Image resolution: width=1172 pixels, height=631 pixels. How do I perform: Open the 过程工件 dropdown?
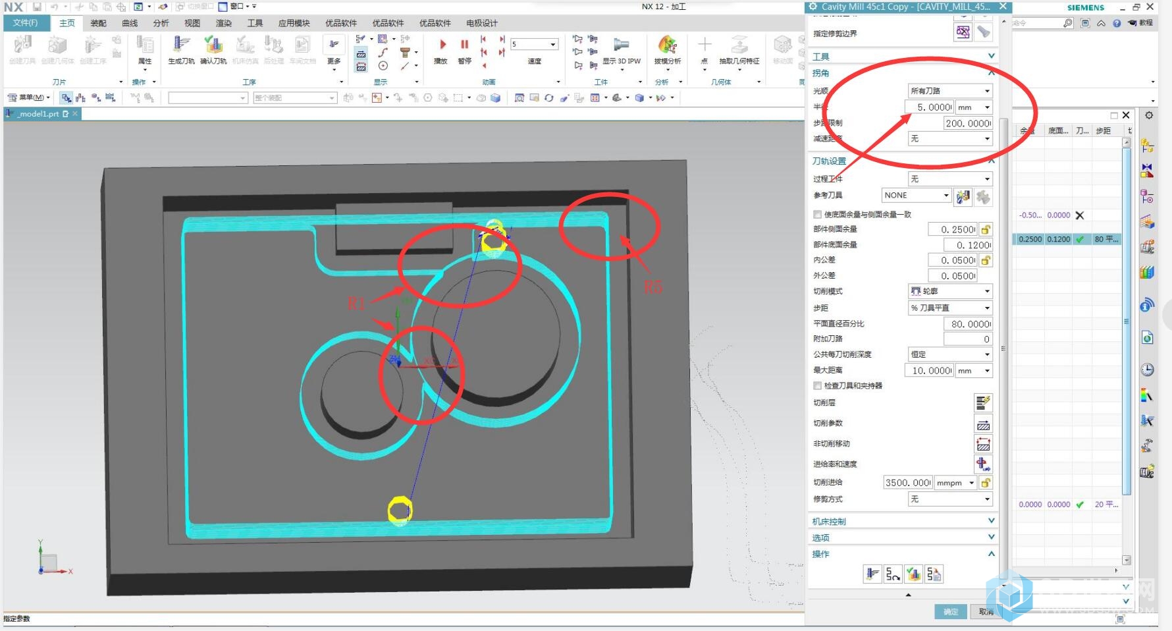[x=950, y=179]
